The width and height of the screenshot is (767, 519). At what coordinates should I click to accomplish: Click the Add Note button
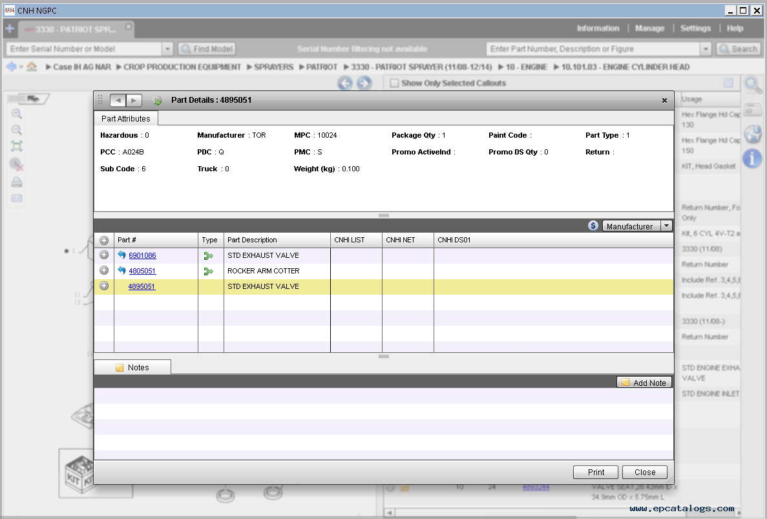point(644,383)
